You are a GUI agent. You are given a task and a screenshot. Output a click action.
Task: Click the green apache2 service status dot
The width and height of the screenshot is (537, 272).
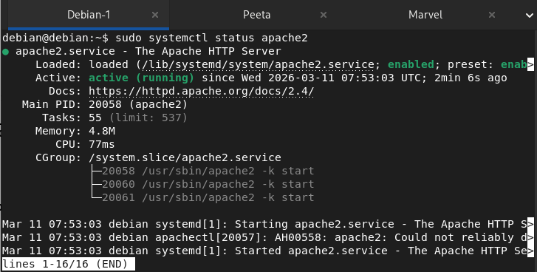coord(5,52)
